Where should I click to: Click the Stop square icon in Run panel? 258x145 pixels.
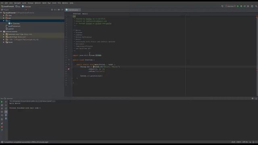[2, 105]
